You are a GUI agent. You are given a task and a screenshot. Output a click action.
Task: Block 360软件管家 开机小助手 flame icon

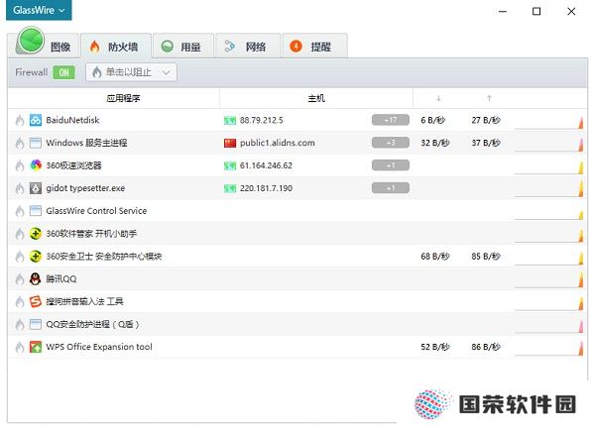20,234
